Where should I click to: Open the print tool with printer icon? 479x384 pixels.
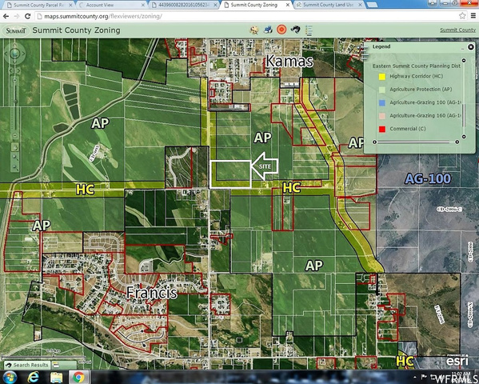pyautogui.click(x=268, y=30)
